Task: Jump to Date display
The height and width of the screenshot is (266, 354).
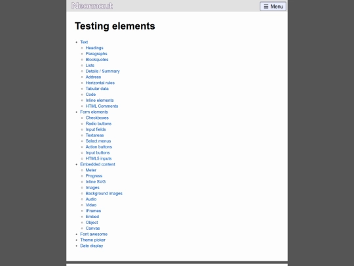Action: click(91, 246)
